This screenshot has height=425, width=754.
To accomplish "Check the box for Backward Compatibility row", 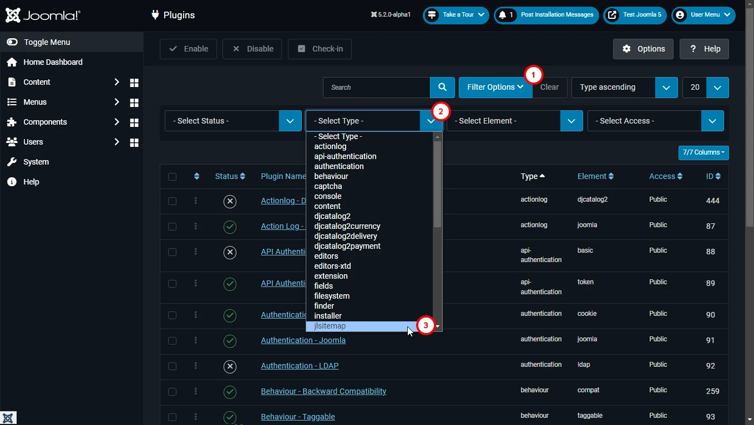I will pyautogui.click(x=172, y=392).
